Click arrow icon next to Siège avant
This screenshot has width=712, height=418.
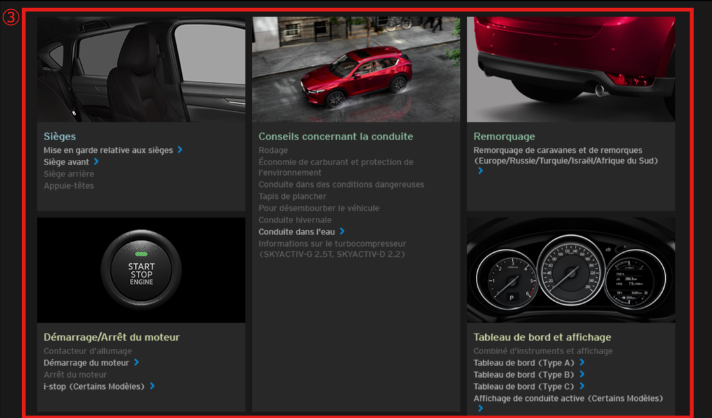click(x=96, y=161)
